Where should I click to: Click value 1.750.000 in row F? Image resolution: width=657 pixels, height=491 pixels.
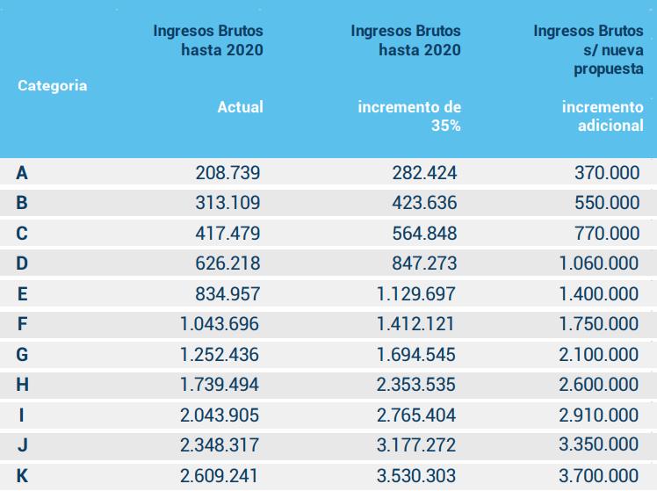599,324
